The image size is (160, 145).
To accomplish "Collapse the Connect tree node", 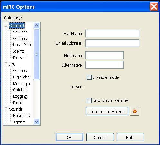I will pyautogui.click(x=6, y=25).
